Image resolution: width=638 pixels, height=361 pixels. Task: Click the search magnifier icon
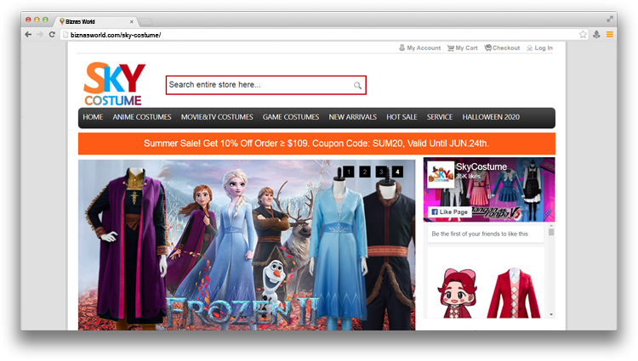coord(358,85)
